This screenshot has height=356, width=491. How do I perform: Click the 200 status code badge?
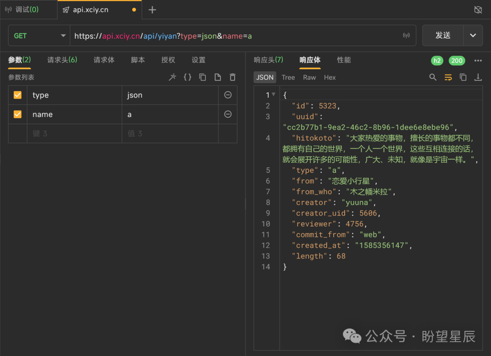click(x=457, y=61)
